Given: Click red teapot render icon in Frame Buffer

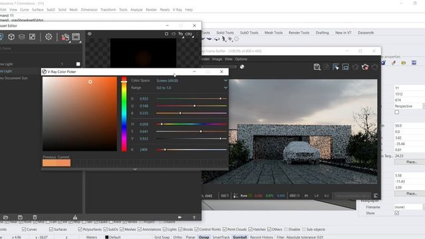Looking at the screenshot, I should 365,67.
